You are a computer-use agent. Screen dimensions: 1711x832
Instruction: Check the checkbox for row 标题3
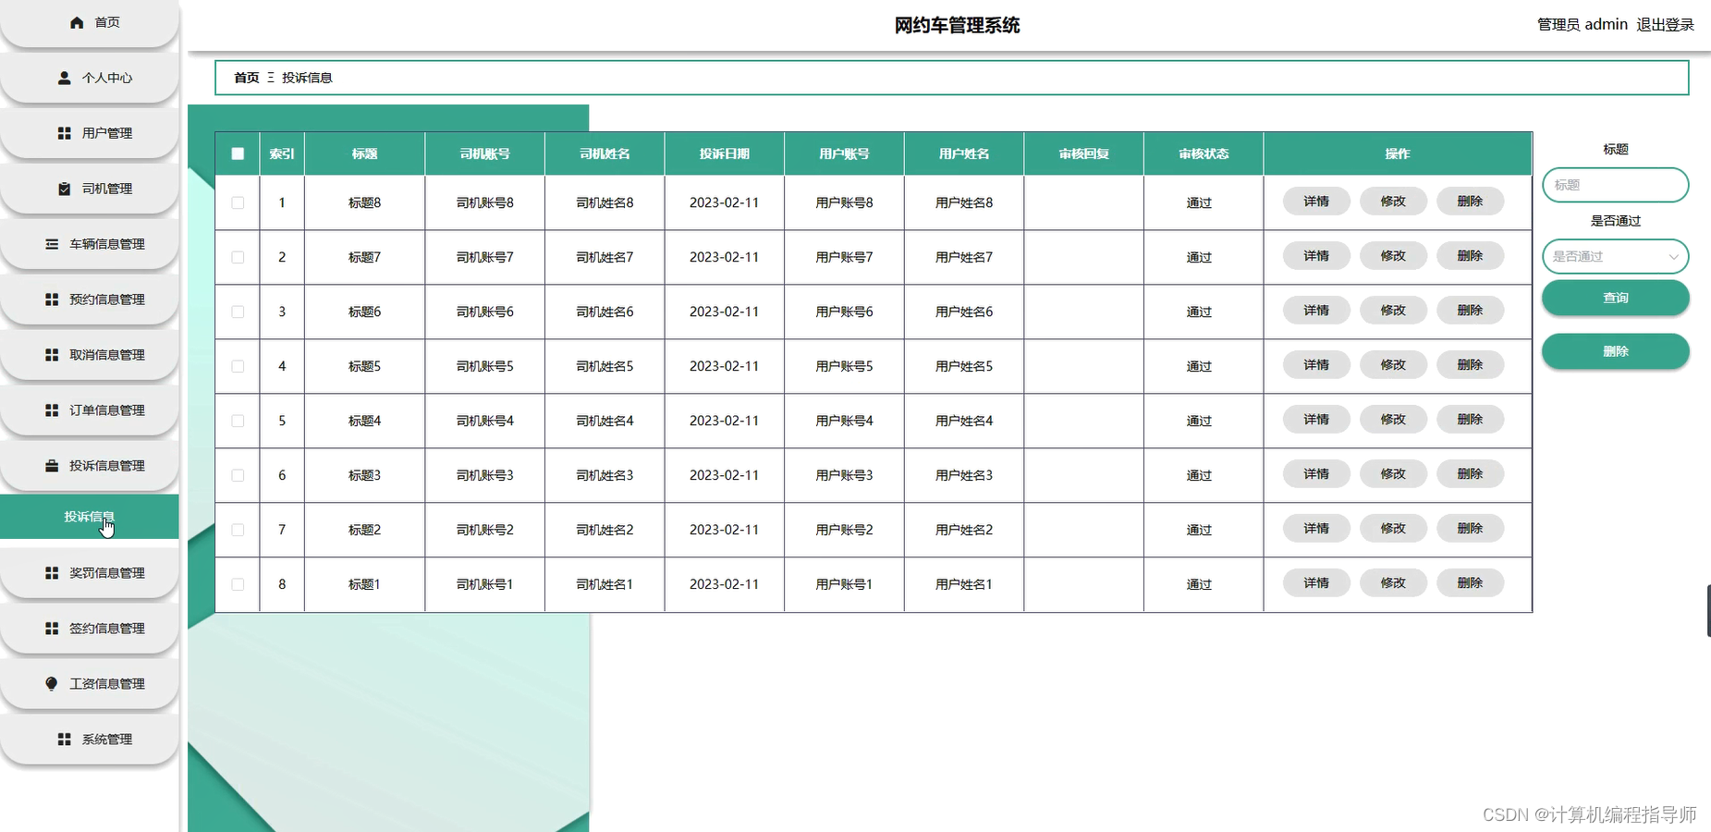(x=238, y=475)
